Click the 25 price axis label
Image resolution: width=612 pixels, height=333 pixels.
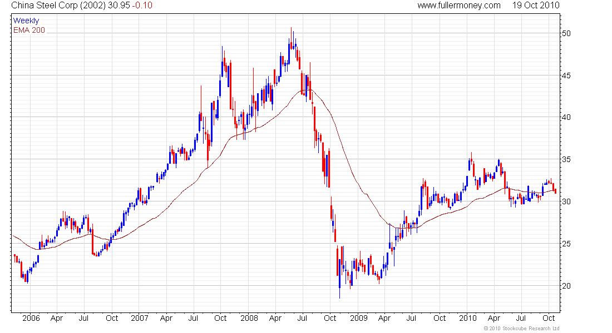566,244
